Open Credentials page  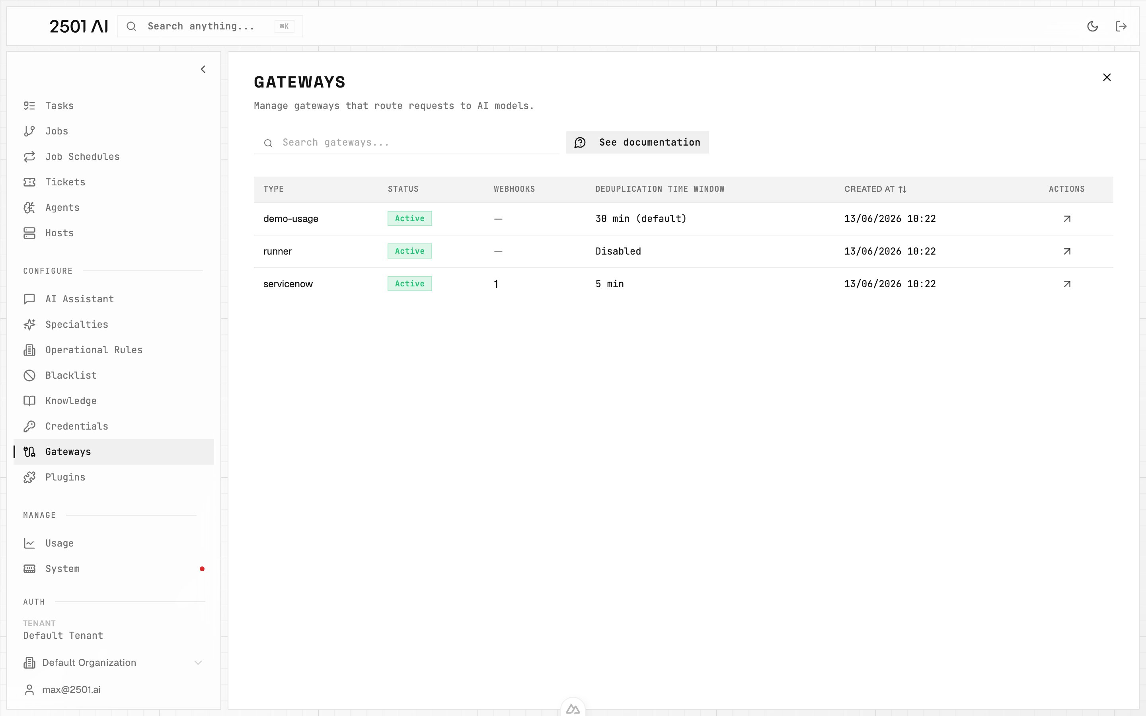[x=114, y=426]
